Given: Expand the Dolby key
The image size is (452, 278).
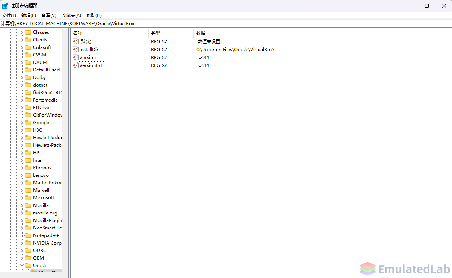Looking at the screenshot, I should [x=22, y=77].
